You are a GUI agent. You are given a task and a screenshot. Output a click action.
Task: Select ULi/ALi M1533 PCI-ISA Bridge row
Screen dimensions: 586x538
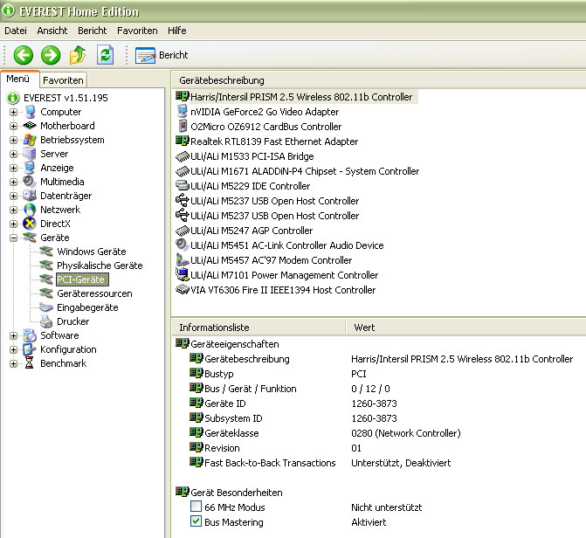[245, 156]
